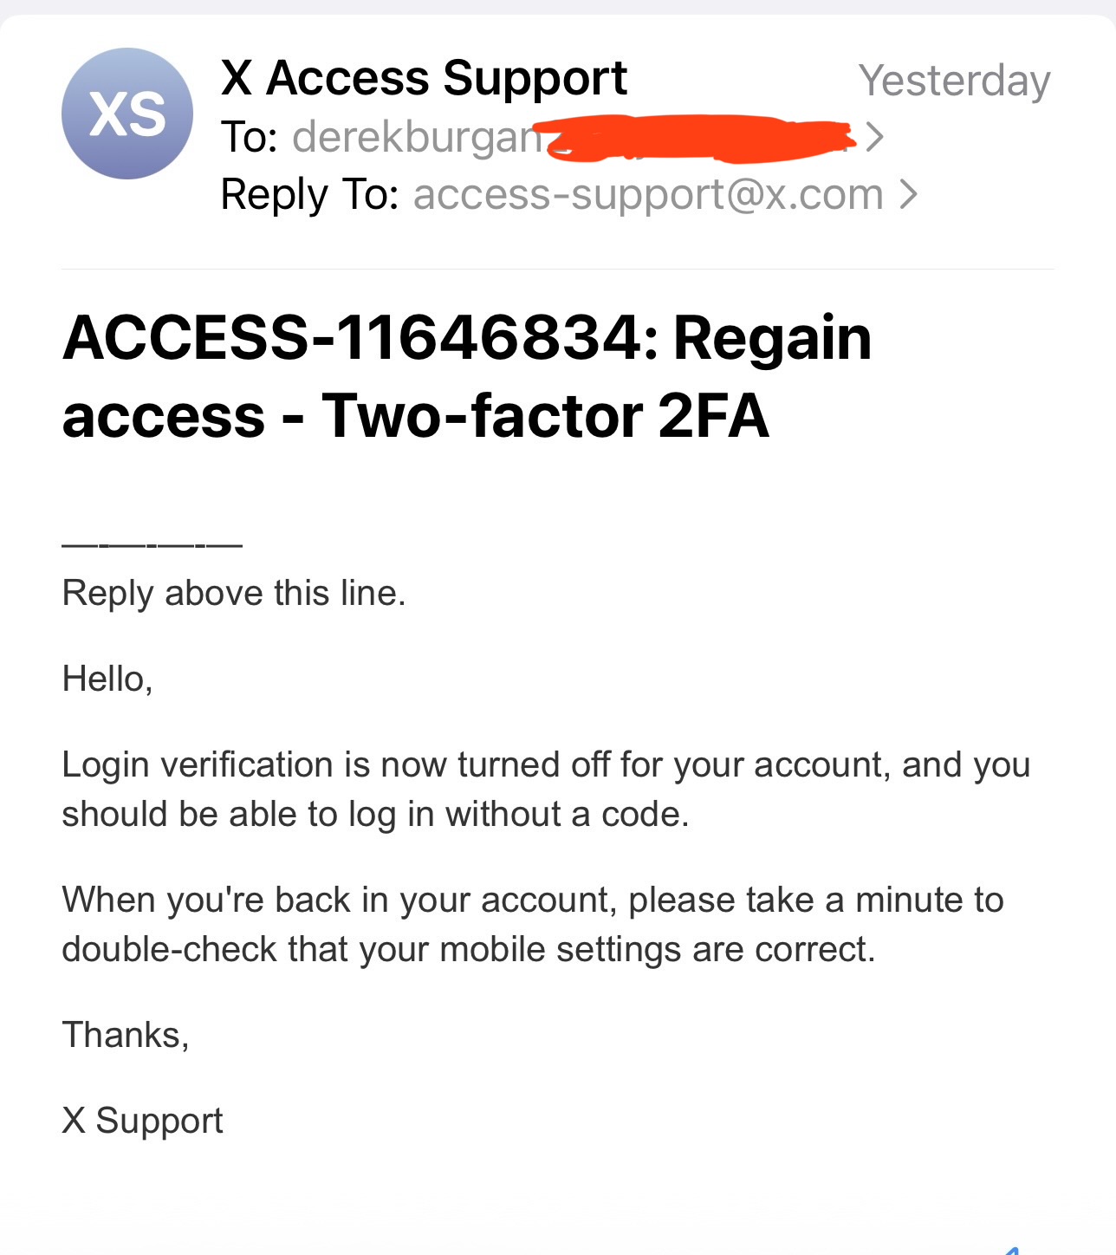Click the "Two-factor 2FA" subject text

[546, 416]
